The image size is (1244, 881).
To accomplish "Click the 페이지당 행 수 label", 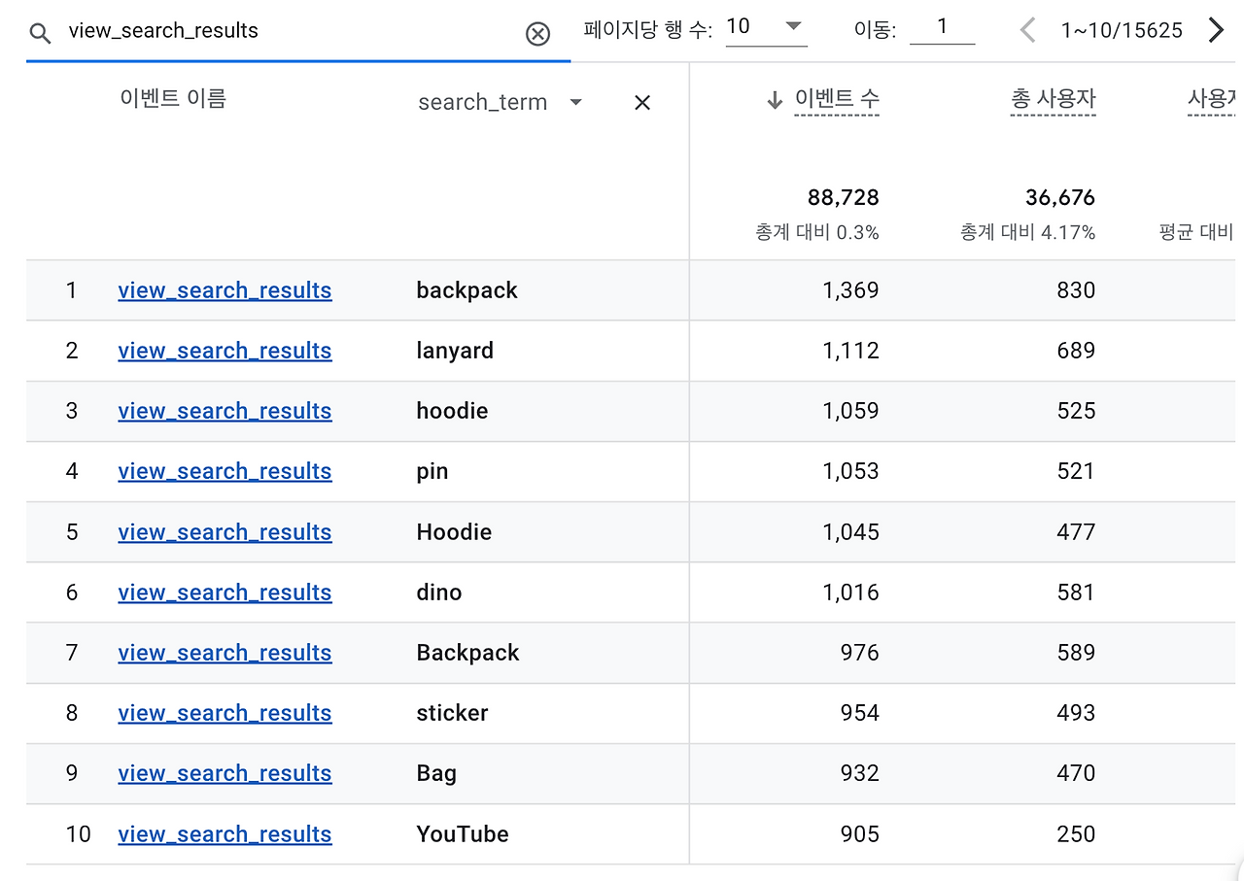I will pyautogui.click(x=648, y=29).
